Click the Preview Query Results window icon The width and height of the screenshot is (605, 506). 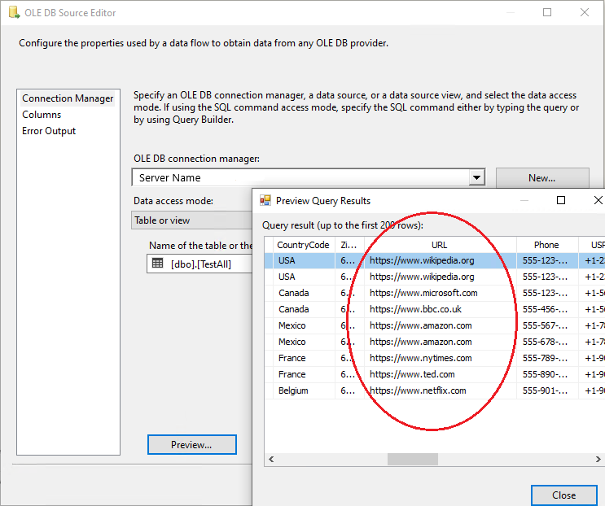pyautogui.click(x=265, y=200)
